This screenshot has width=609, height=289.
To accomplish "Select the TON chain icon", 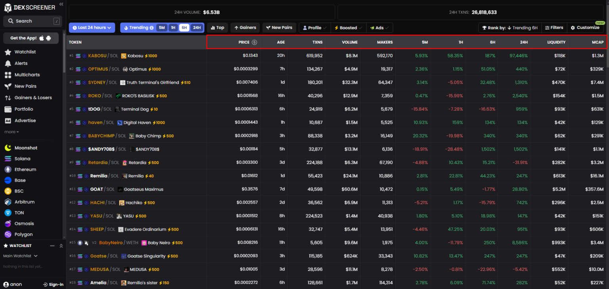I will tap(8, 213).
